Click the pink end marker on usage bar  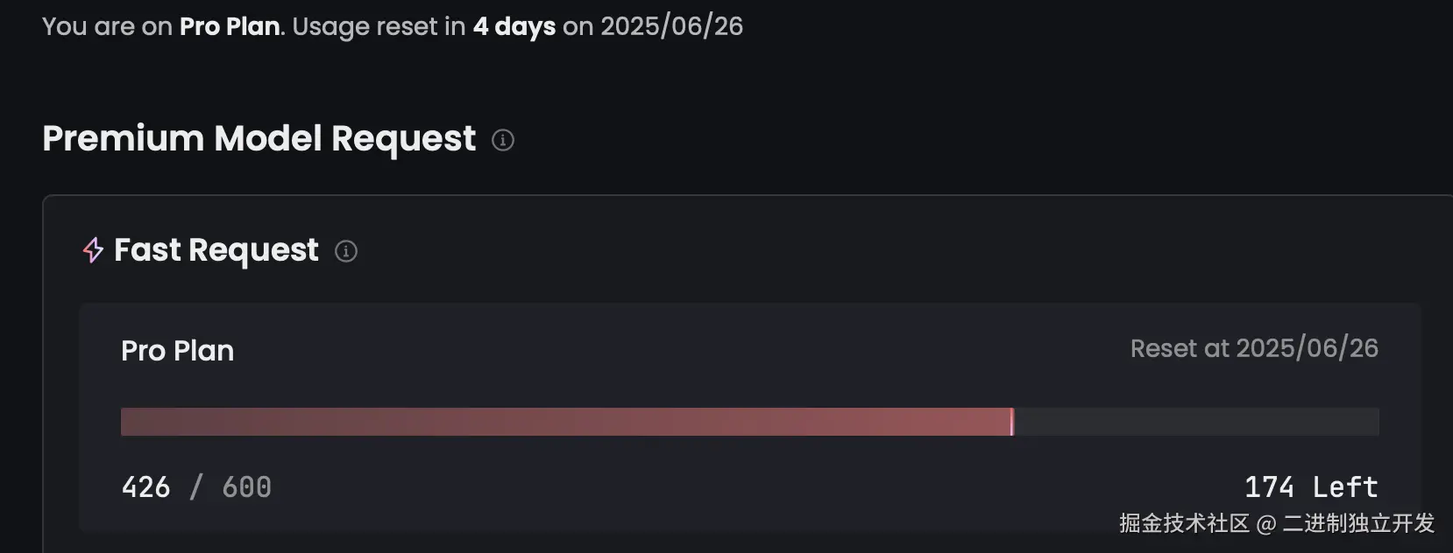tap(1012, 422)
